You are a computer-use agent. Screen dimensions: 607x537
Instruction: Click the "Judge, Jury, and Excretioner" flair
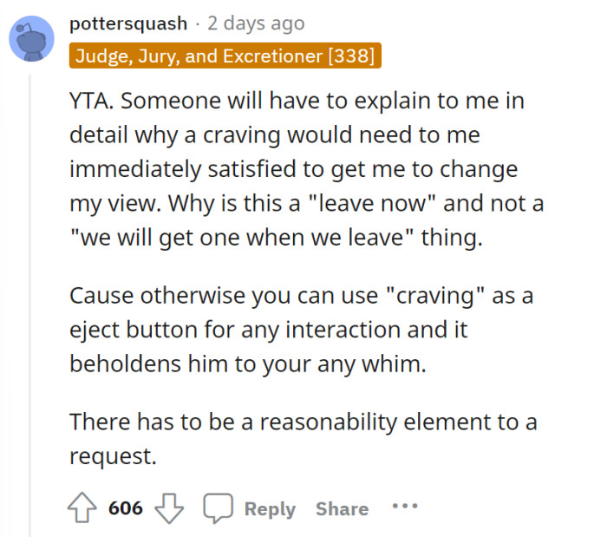tap(225, 57)
